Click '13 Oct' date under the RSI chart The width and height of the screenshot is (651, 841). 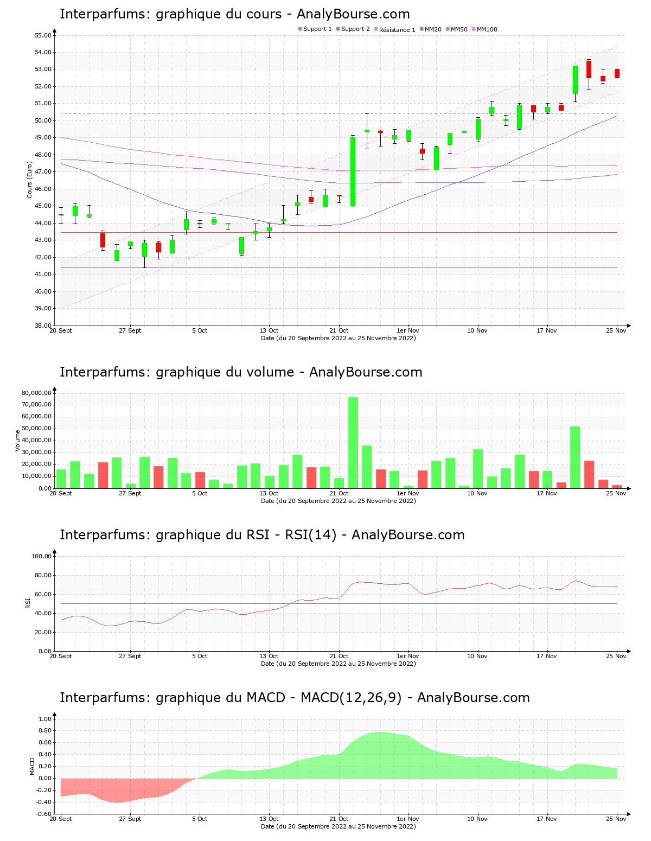pos(269,656)
